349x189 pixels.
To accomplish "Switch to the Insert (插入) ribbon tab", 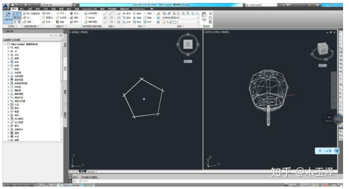I will 22,9.
